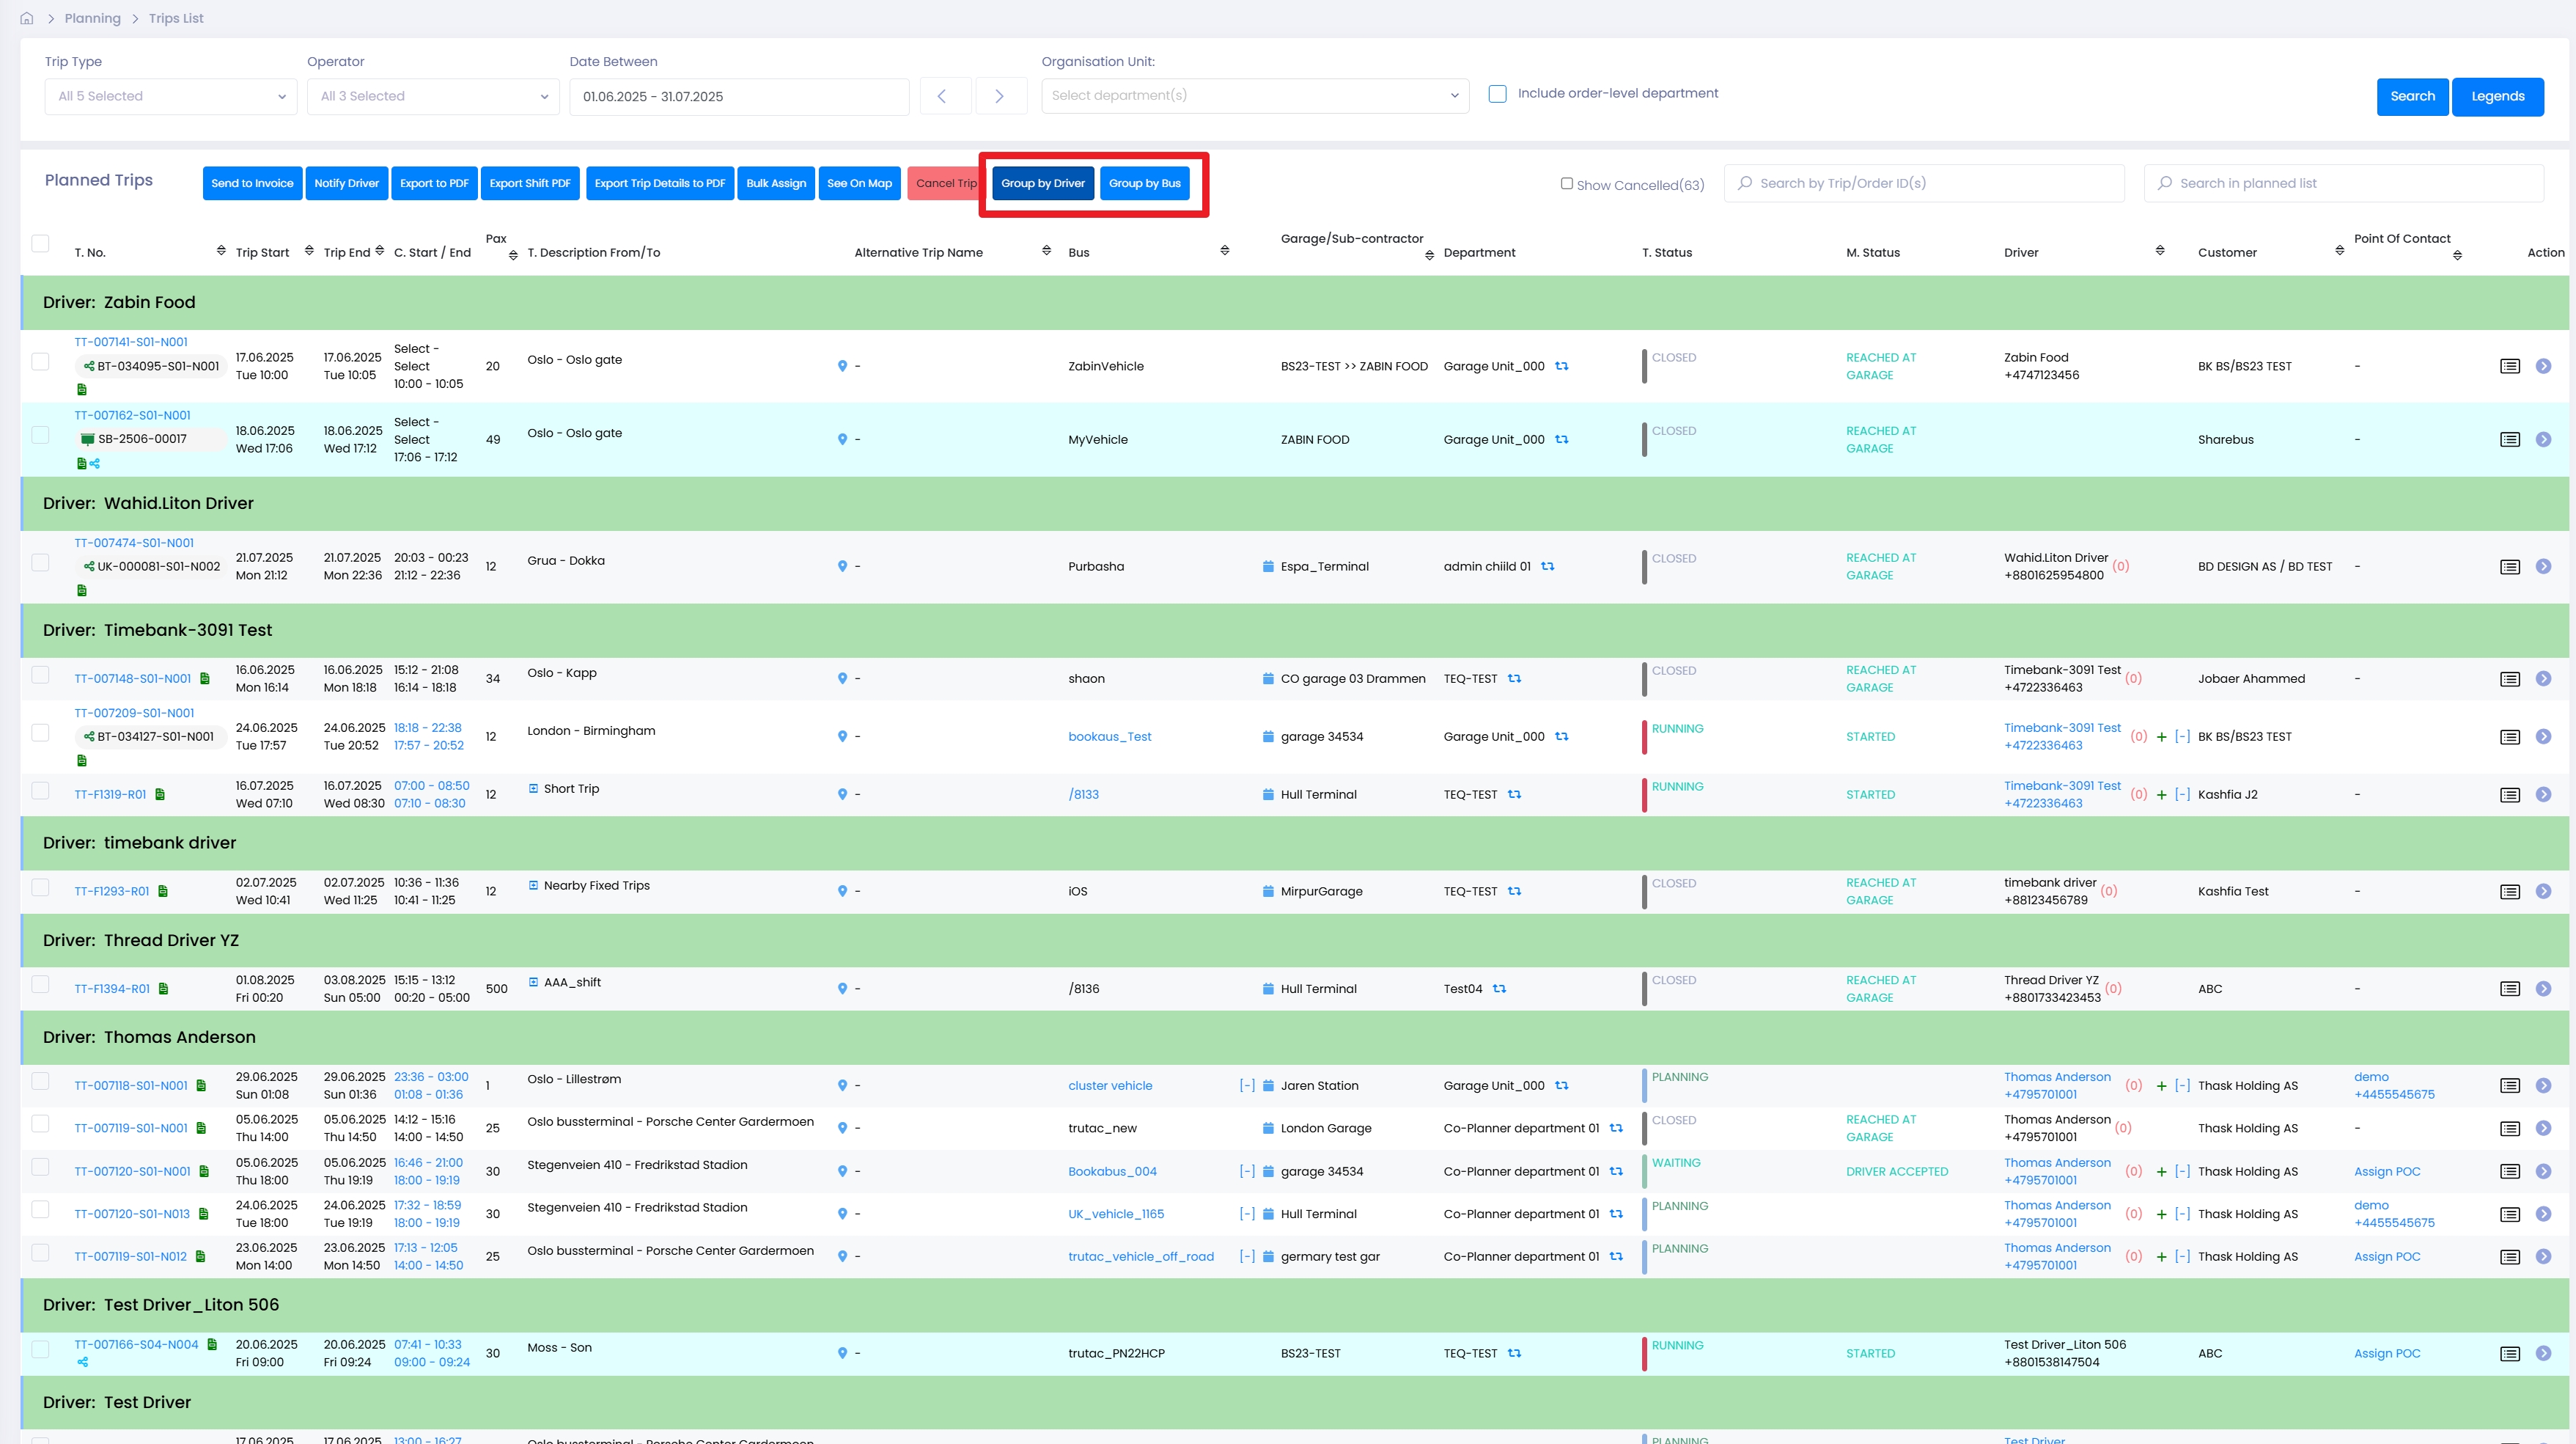The width and height of the screenshot is (2576, 1444).
Task: Click map pin icon for Moss - Son trip
Action: click(842, 1354)
